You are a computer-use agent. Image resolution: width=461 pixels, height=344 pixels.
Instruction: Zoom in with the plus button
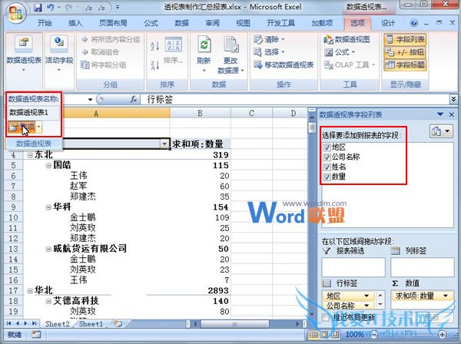[x=443, y=334]
